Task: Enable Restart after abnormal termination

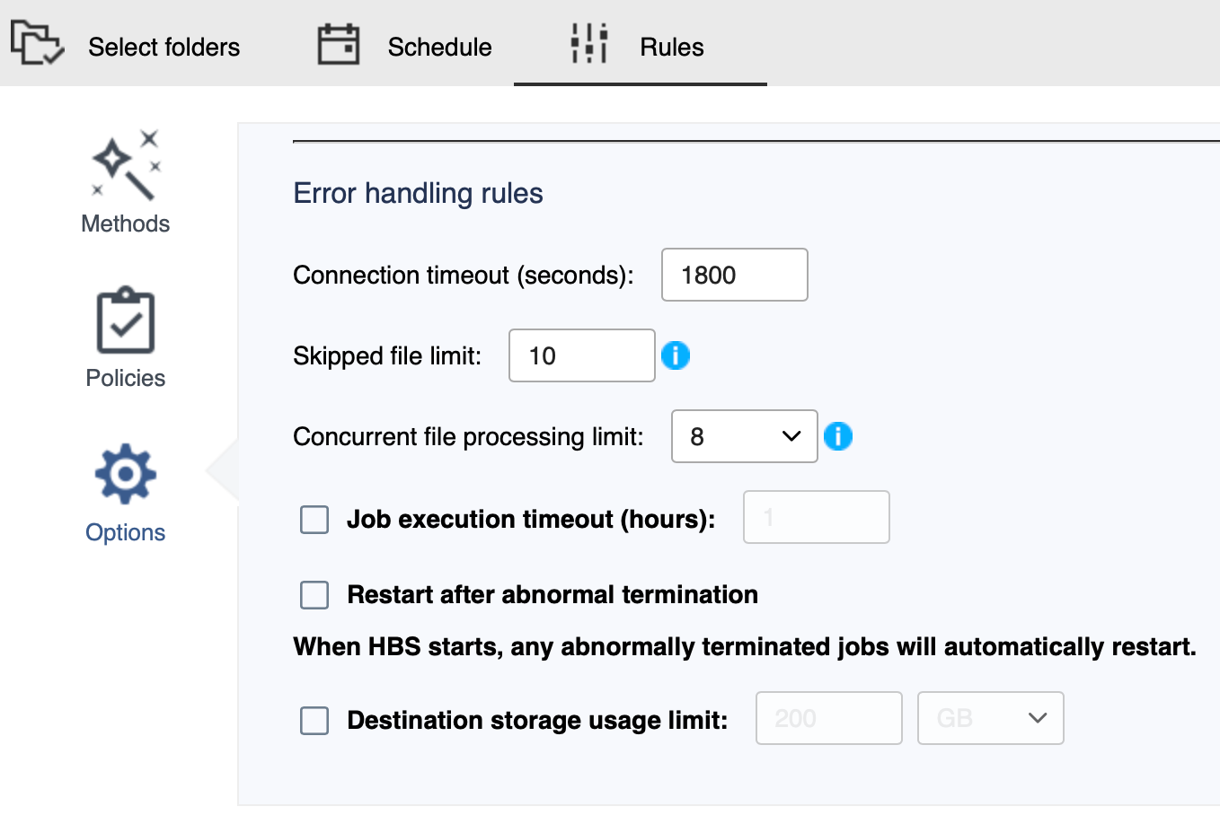Action: click(x=314, y=594)
